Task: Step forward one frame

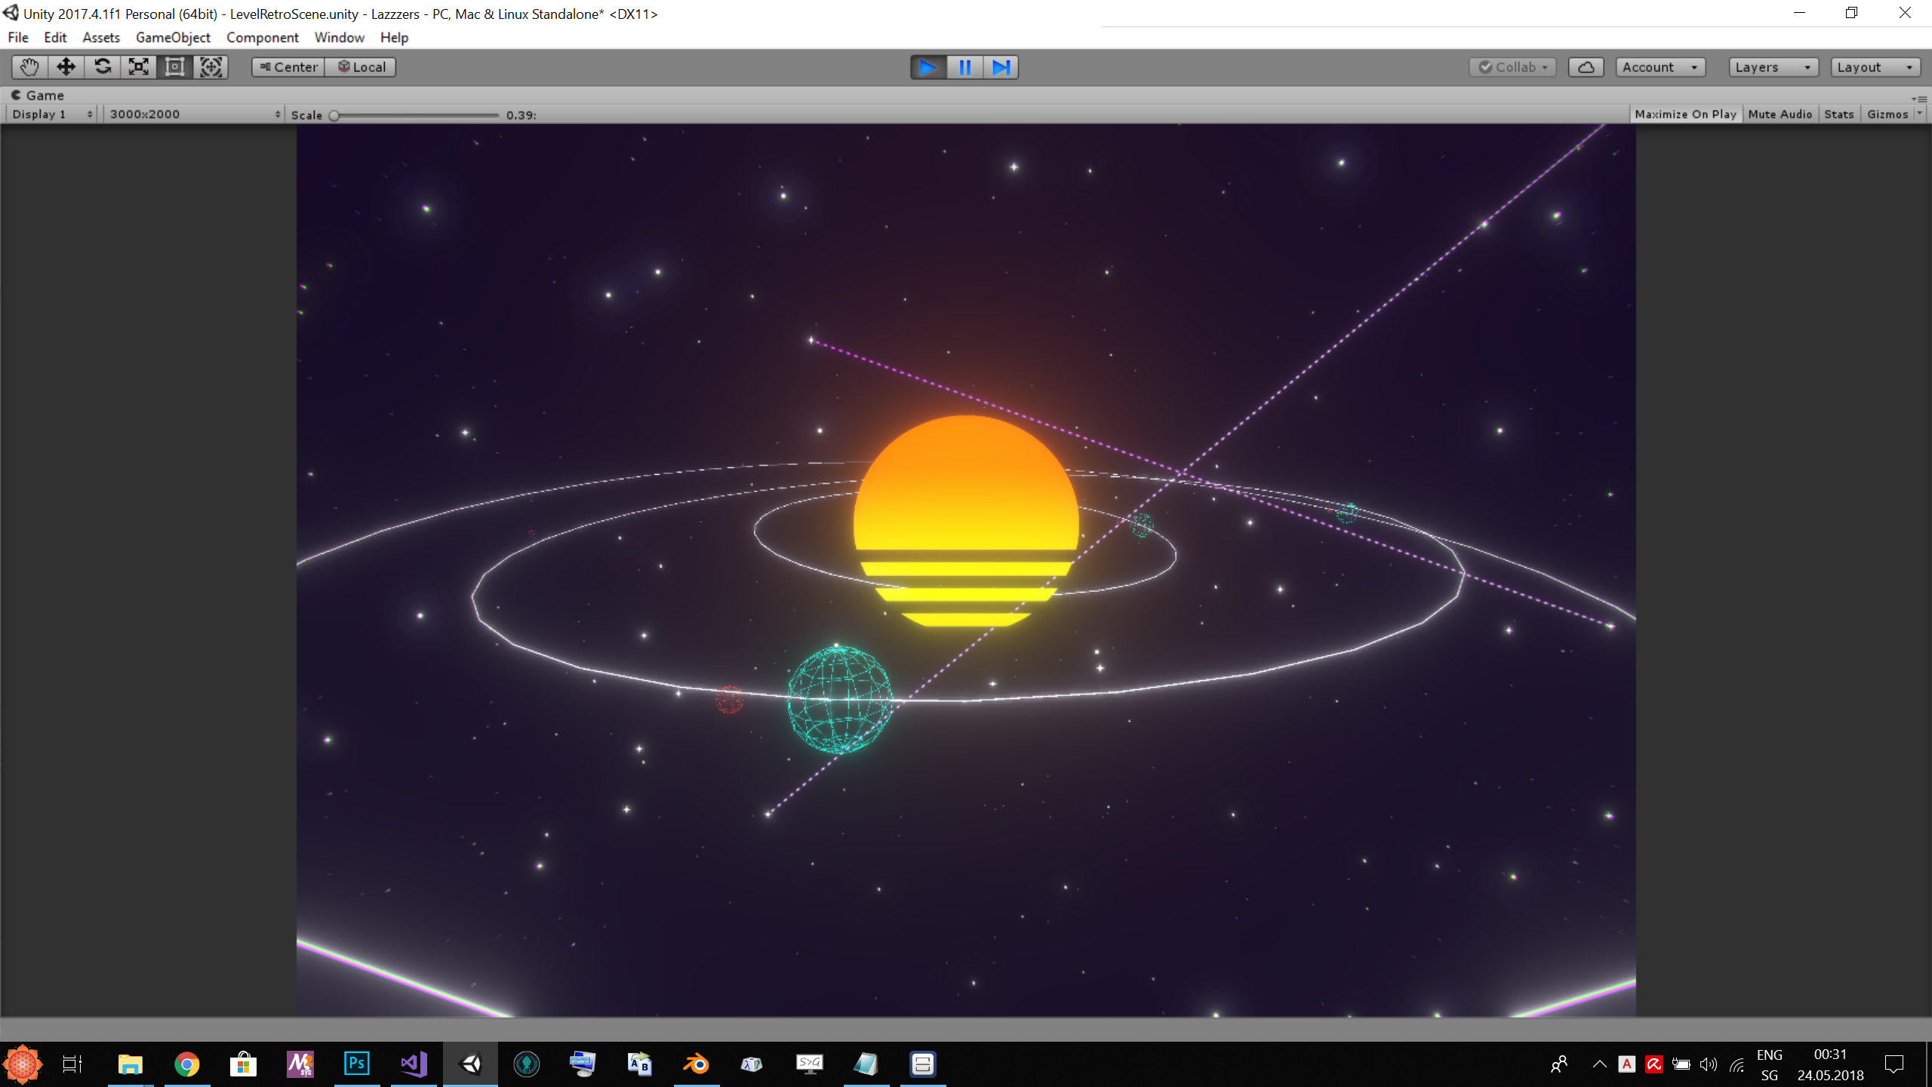Action: click(1001, 67)
